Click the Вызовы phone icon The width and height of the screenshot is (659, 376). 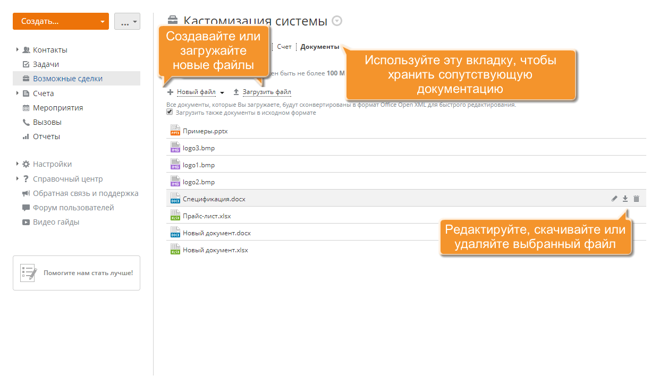(26, 122)
